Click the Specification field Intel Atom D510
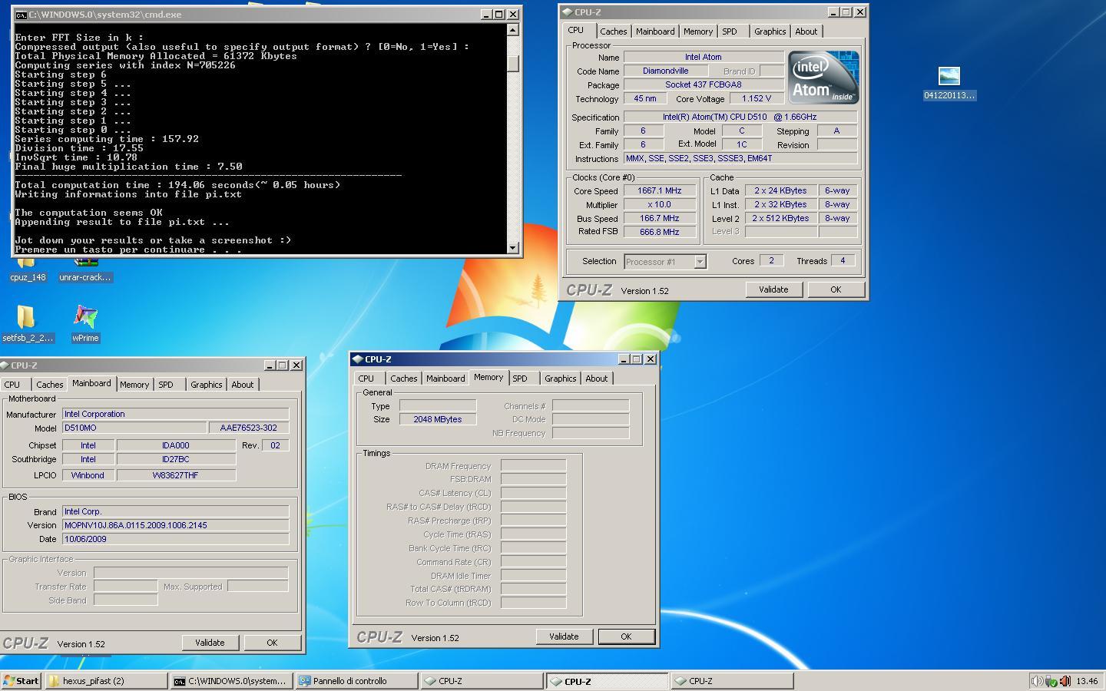This screenshot has height=691, width=1106. coord(740,117)
